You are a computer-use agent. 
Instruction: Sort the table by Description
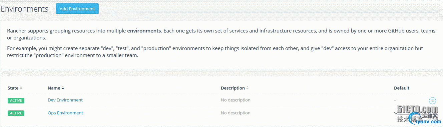(235, 88)
